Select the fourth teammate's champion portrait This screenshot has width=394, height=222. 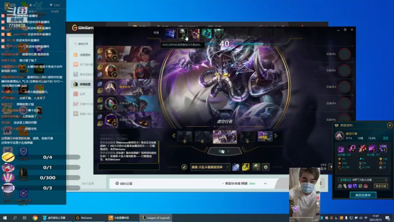111,103
